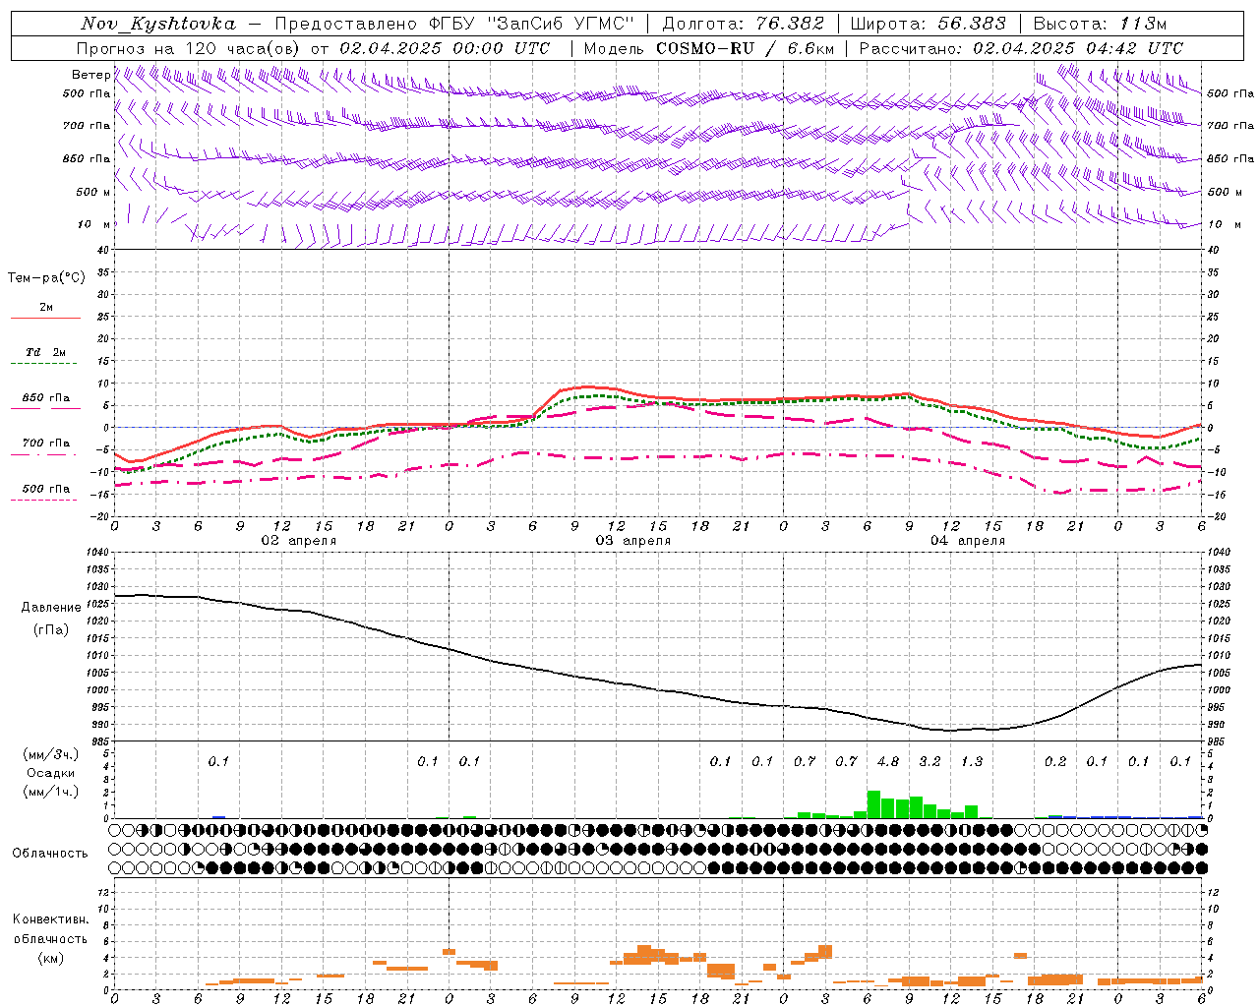This screenshot has height=1007, width=1259.
Task: Click the "4.8" precipitation value
Action: (x=887, y=761)
